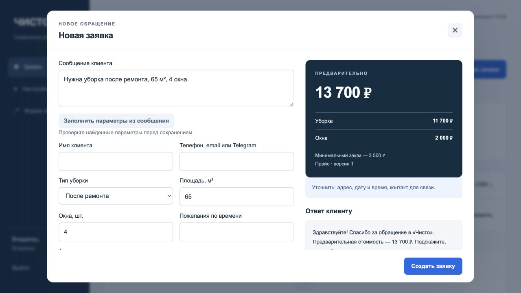Image resolution: width=521 pixels, height=293 pixels.
Task: Click the Уточнить: адрес, дату и время note
Action: click(x=384, y=188)
